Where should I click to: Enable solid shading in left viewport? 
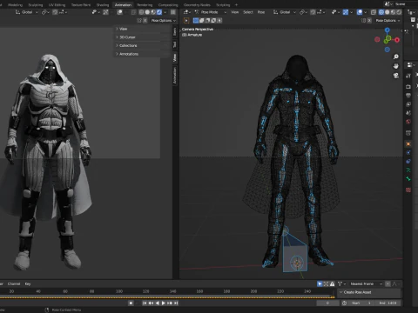pyautogui.click(x=147, y=12)
